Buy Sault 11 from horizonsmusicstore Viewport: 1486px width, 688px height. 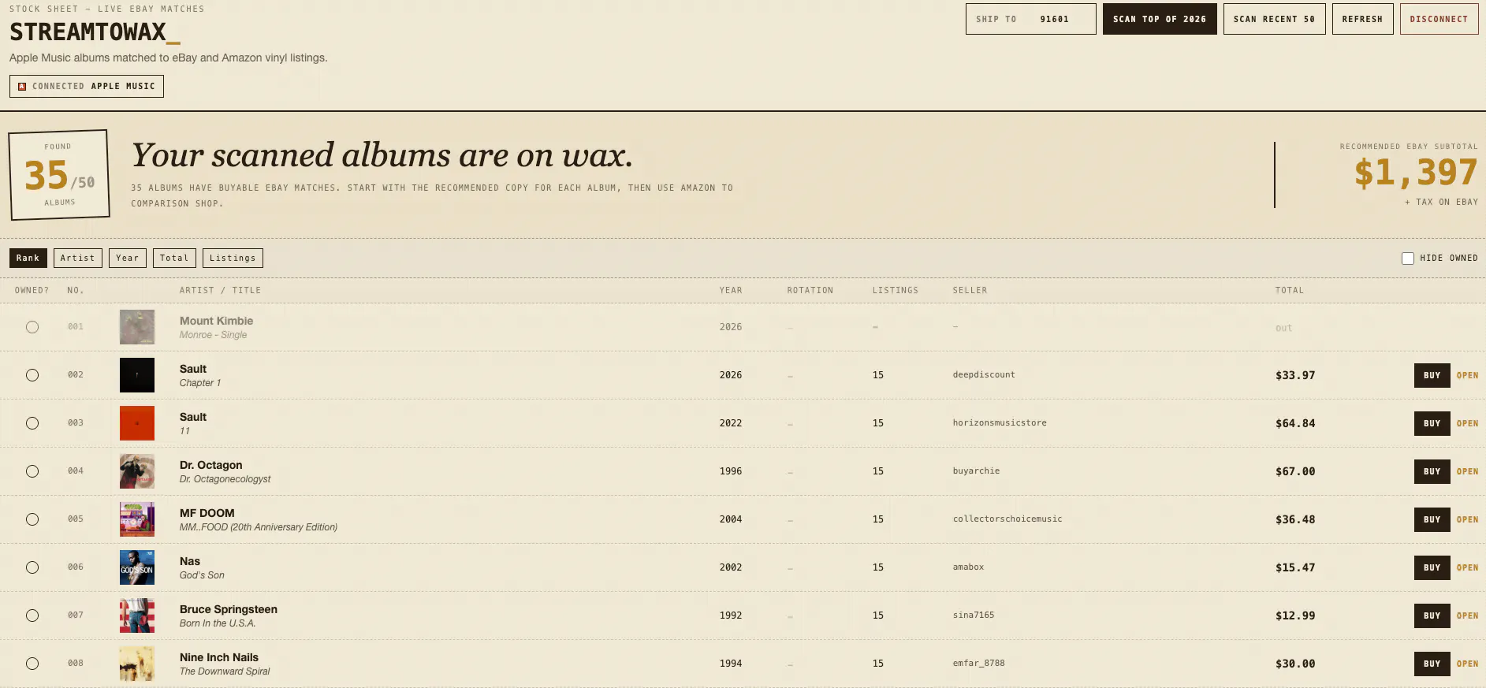coord(1432,423)
